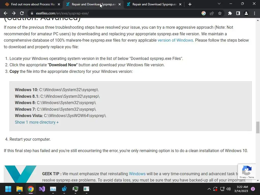Click the scrollbar down arrow

coord(258,181)
